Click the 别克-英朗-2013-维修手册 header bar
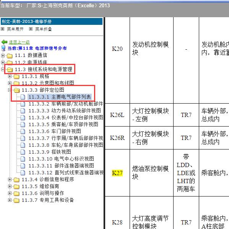This screenshot has width=229, height=229. coord(52,21)
